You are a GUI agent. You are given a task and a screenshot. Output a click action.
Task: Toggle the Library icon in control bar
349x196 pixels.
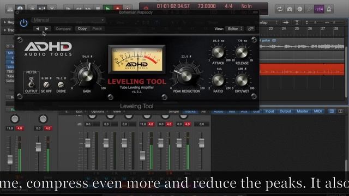coord(10,9)
